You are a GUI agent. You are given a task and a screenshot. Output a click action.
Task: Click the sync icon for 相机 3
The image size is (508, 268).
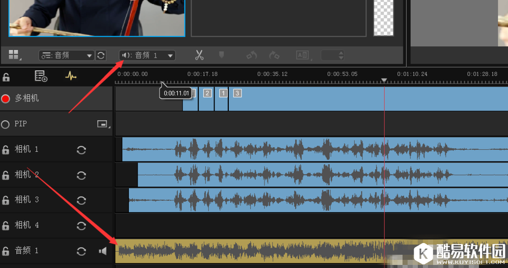[81, 200]
